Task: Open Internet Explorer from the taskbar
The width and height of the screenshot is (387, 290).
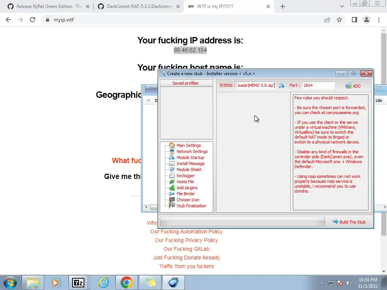Action: click(103, 282)
